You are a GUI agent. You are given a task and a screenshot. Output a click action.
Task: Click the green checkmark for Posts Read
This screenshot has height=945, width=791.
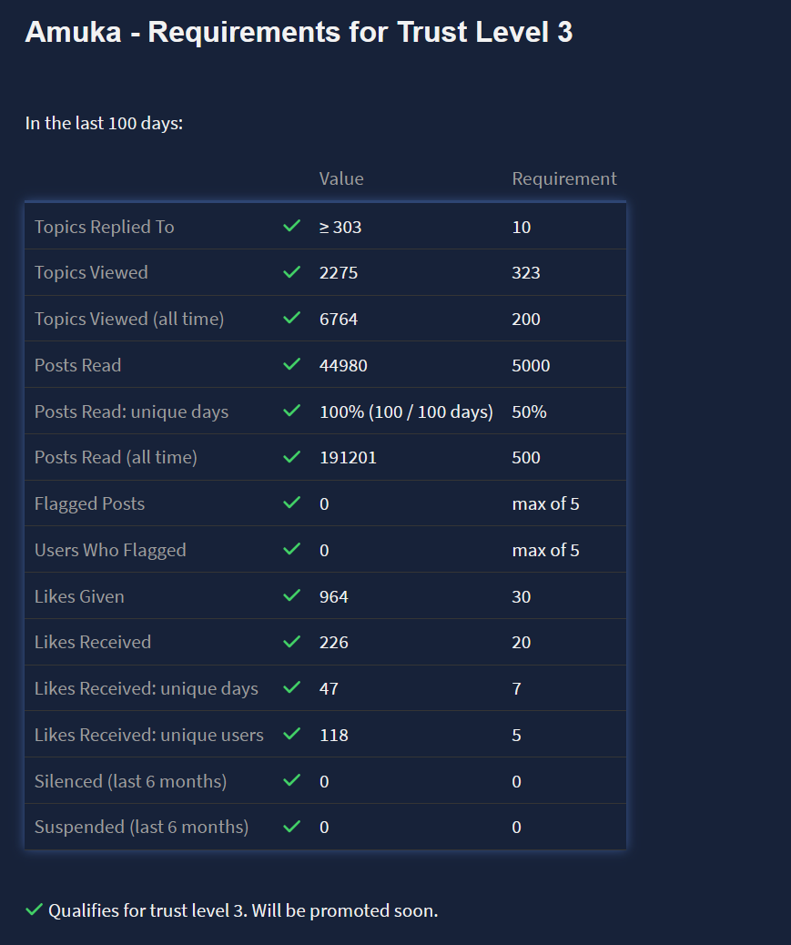[x=291, y=365]
